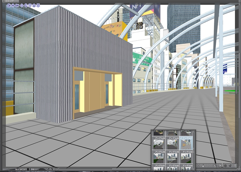241x172 pixels.
Task: Select the fifth manipulator icon, object rotate on plane
Action: [x=30, y=5]
